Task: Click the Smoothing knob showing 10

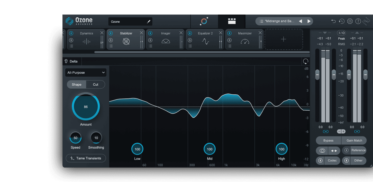Action: [96, 138]
